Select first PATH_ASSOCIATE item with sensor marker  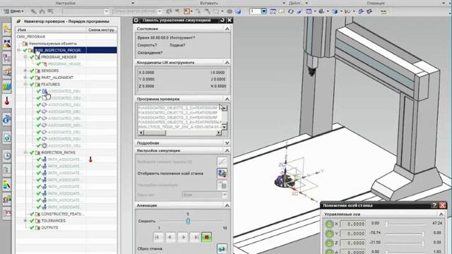64,159
